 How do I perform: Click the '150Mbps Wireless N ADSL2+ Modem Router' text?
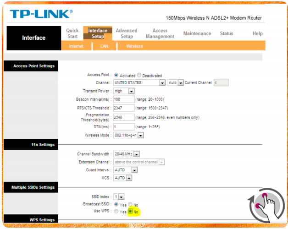(214, 18)
